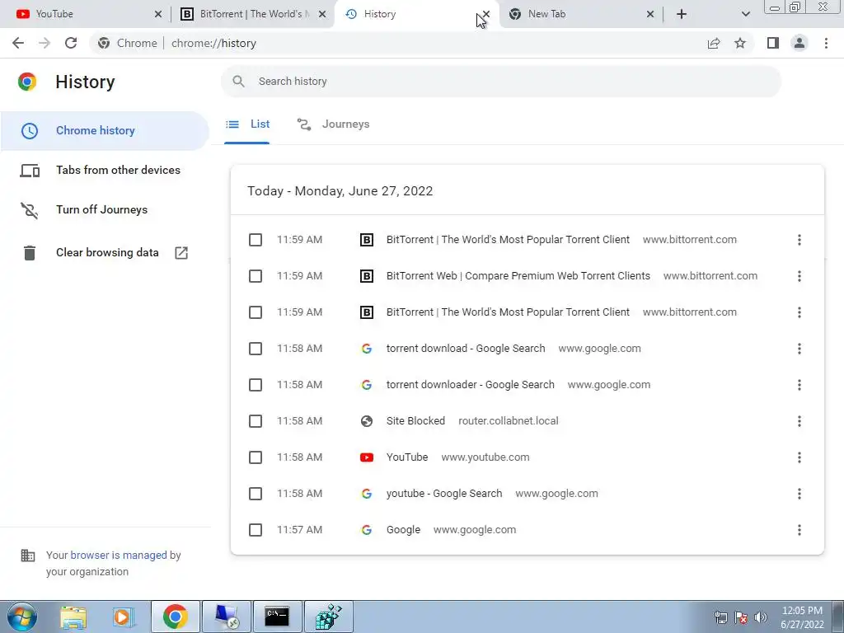The height and width of the screenshot is (633, 844).
Task: Reload the history page
Action: (71, 43)
